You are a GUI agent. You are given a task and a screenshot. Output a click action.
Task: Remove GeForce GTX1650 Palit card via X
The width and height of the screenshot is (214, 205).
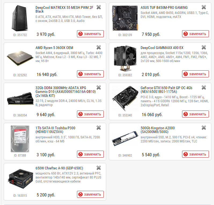coord(204,88)
